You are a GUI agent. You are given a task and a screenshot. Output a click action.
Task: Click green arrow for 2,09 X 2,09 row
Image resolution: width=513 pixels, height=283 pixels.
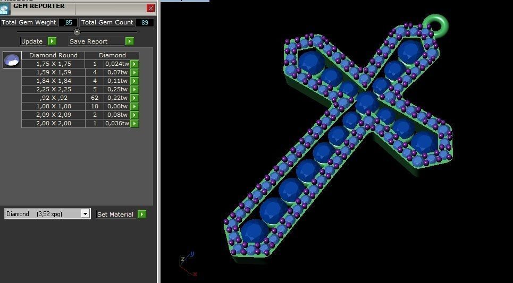134,115
